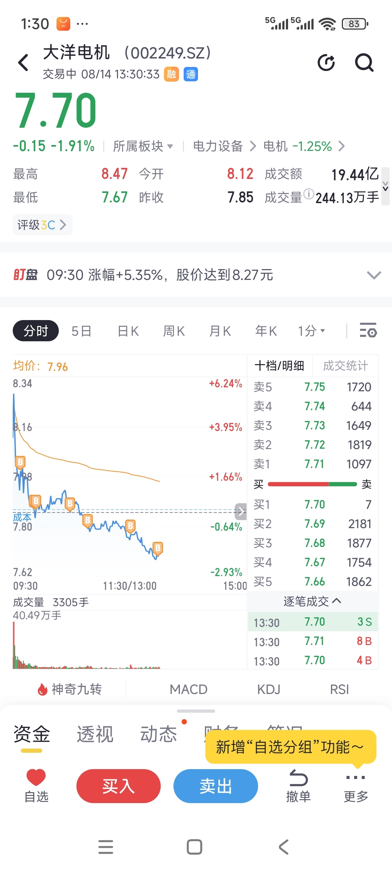Screen dimensions: 392x872
Task: Tap the 通 connect badge
Action: point(190,74)
